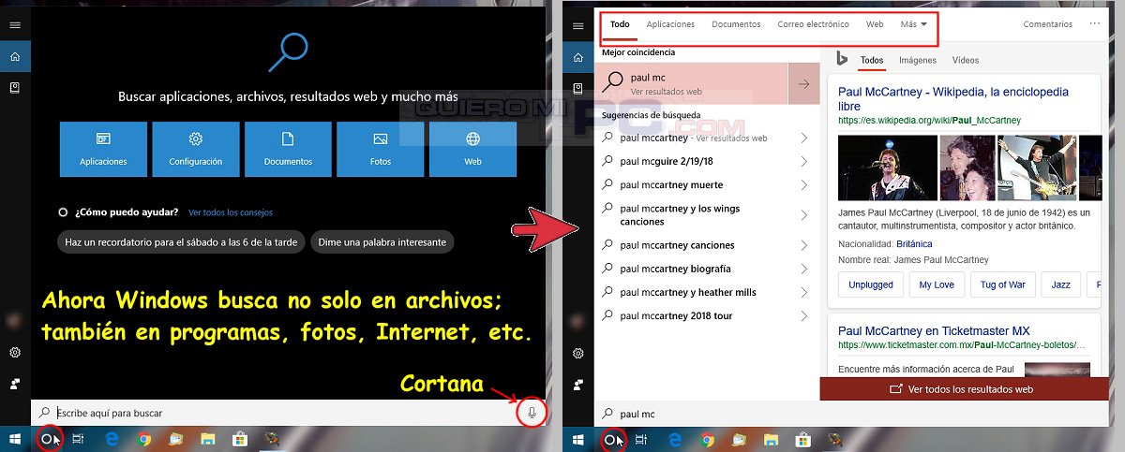Screen dimensions: 1125x452
Task: Open the Fotos tile
Action: (380, 149)
